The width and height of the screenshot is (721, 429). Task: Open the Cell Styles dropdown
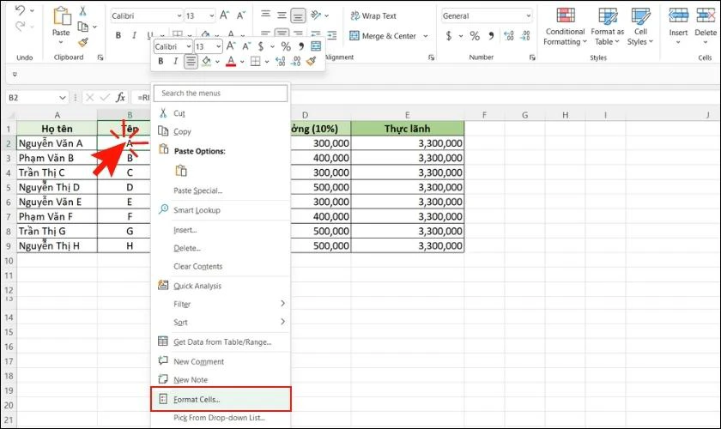(x=640, y=26)
